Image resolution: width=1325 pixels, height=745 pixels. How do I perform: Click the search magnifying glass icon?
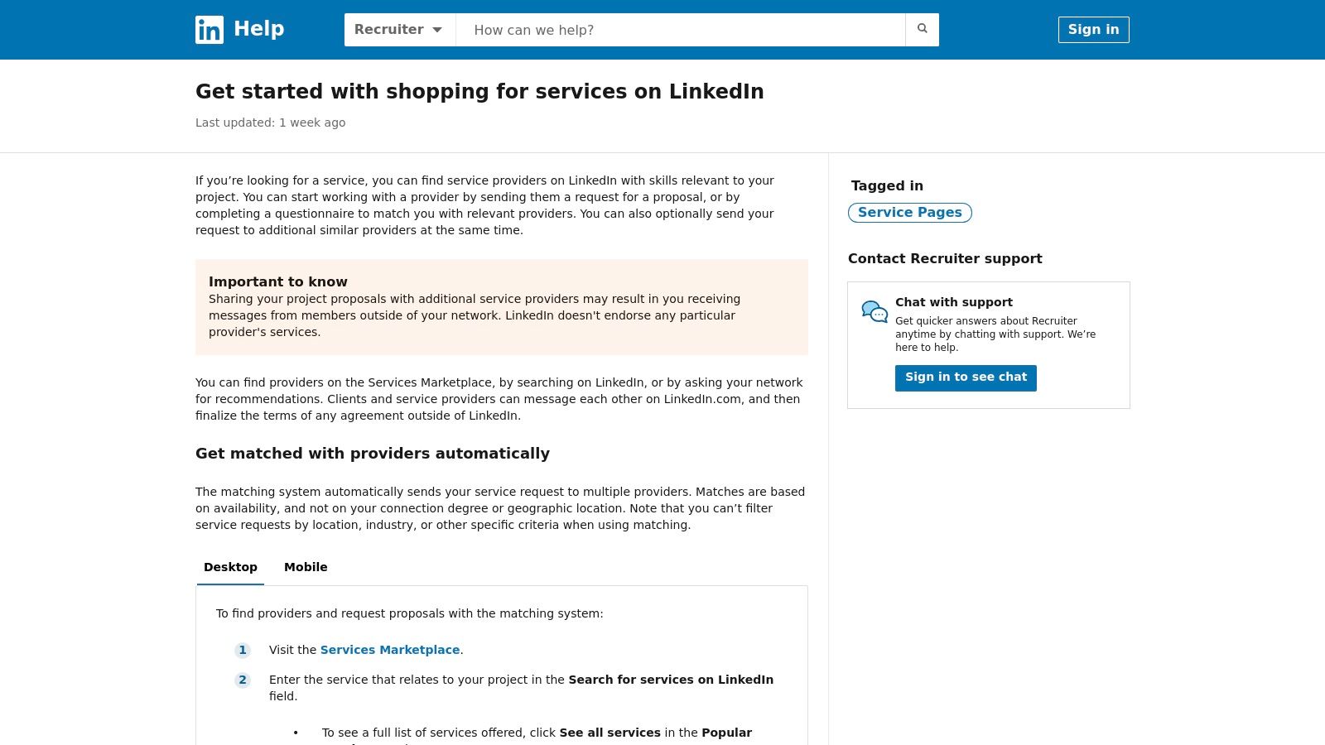922,29
